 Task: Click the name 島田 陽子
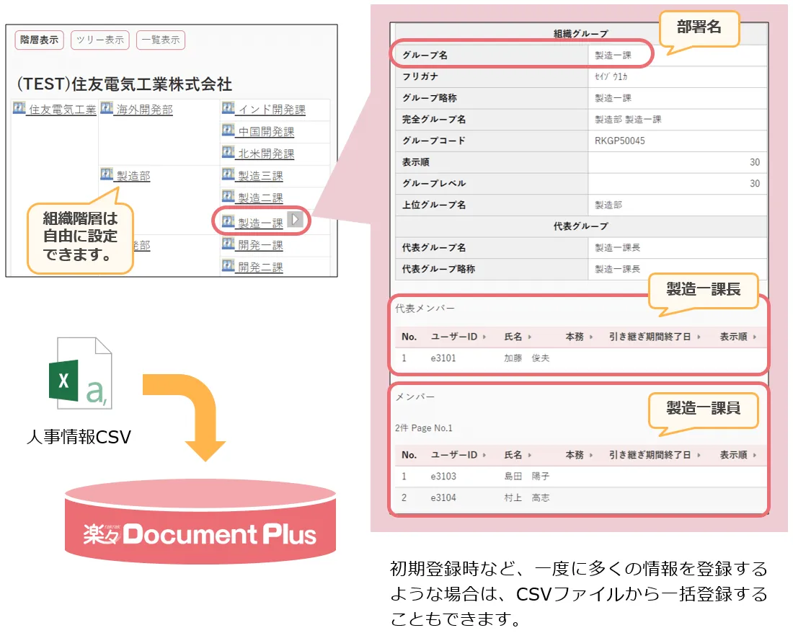pos(526,477)
